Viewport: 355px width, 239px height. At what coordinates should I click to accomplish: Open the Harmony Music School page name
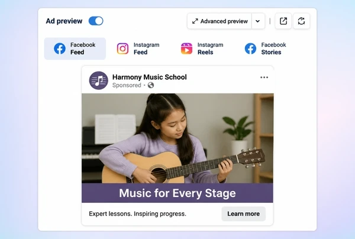[x=150, y=77]
